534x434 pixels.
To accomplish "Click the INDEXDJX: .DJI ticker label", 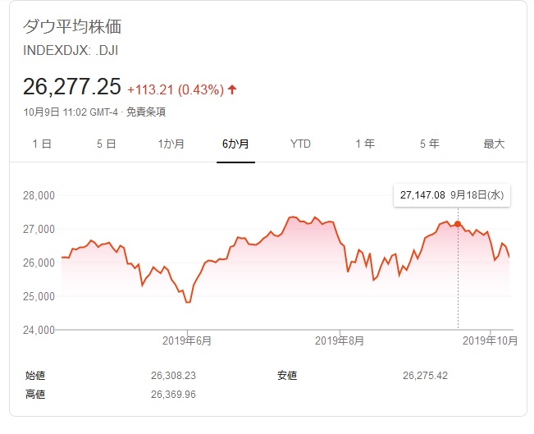I will [71, 50].
